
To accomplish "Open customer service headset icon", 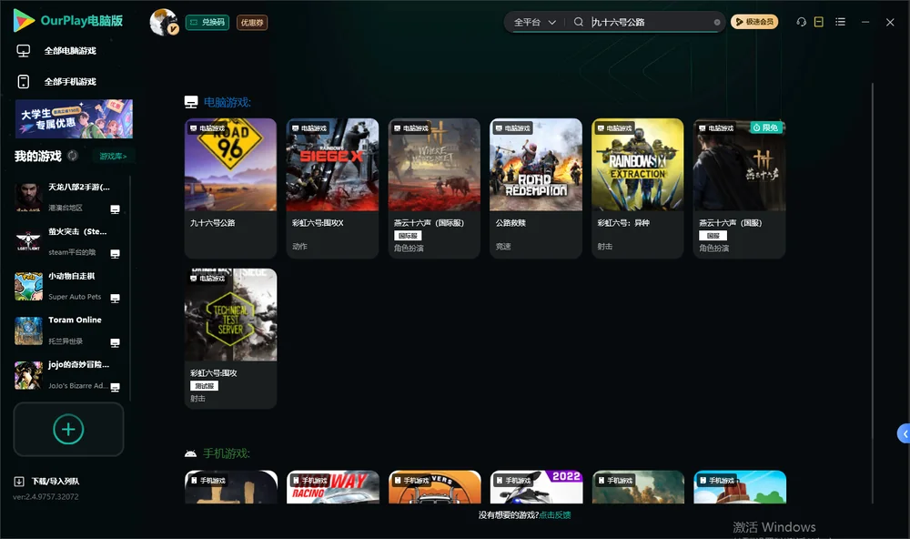I will coord(802,22).
